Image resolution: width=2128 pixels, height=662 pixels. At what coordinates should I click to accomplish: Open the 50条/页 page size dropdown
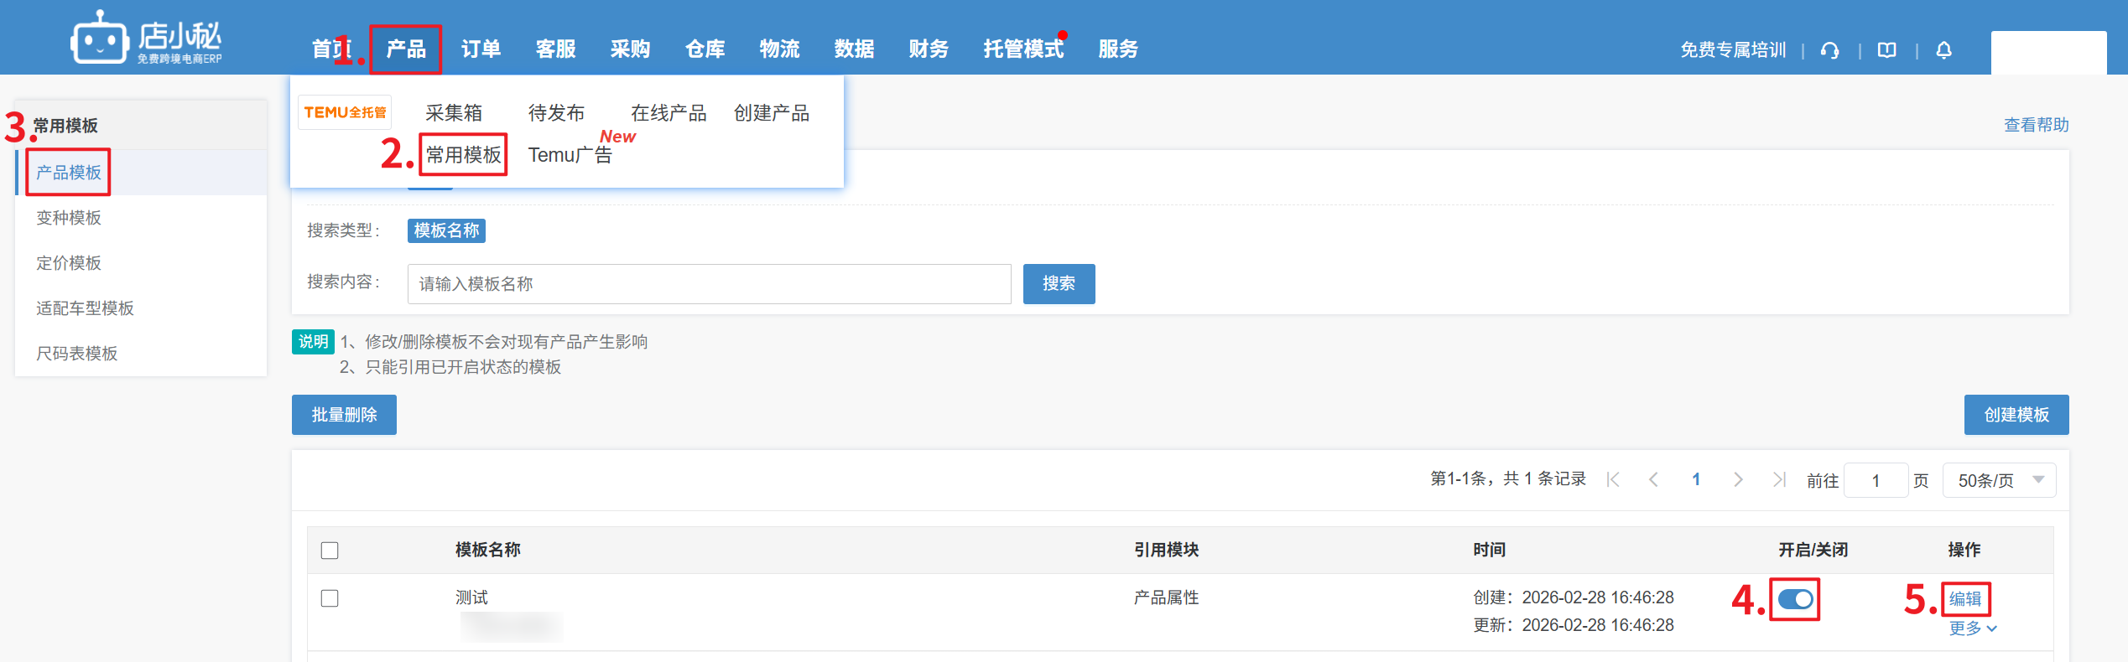(1999, 480)
